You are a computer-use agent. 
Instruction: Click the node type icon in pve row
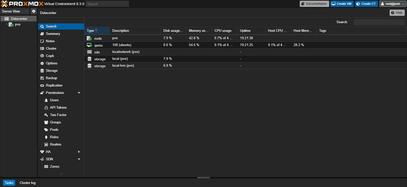[89, 38]
